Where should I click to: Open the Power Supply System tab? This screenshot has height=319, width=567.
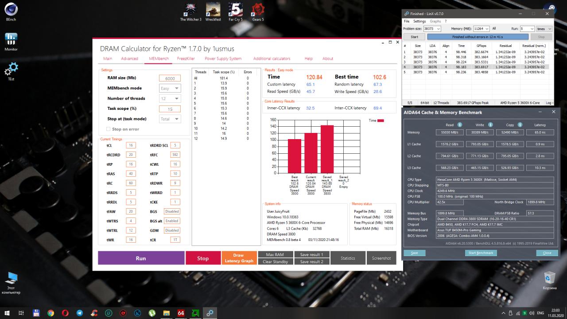(x=223, y=58)
